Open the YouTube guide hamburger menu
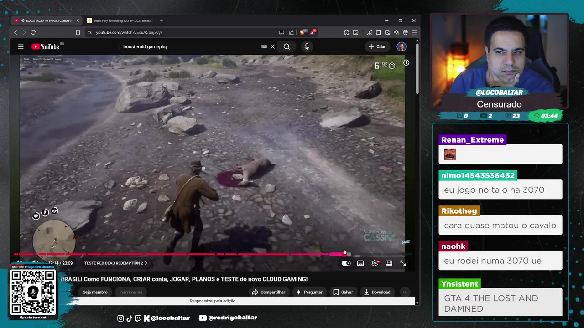Screen dimensions: 584x328 [21, 46]
